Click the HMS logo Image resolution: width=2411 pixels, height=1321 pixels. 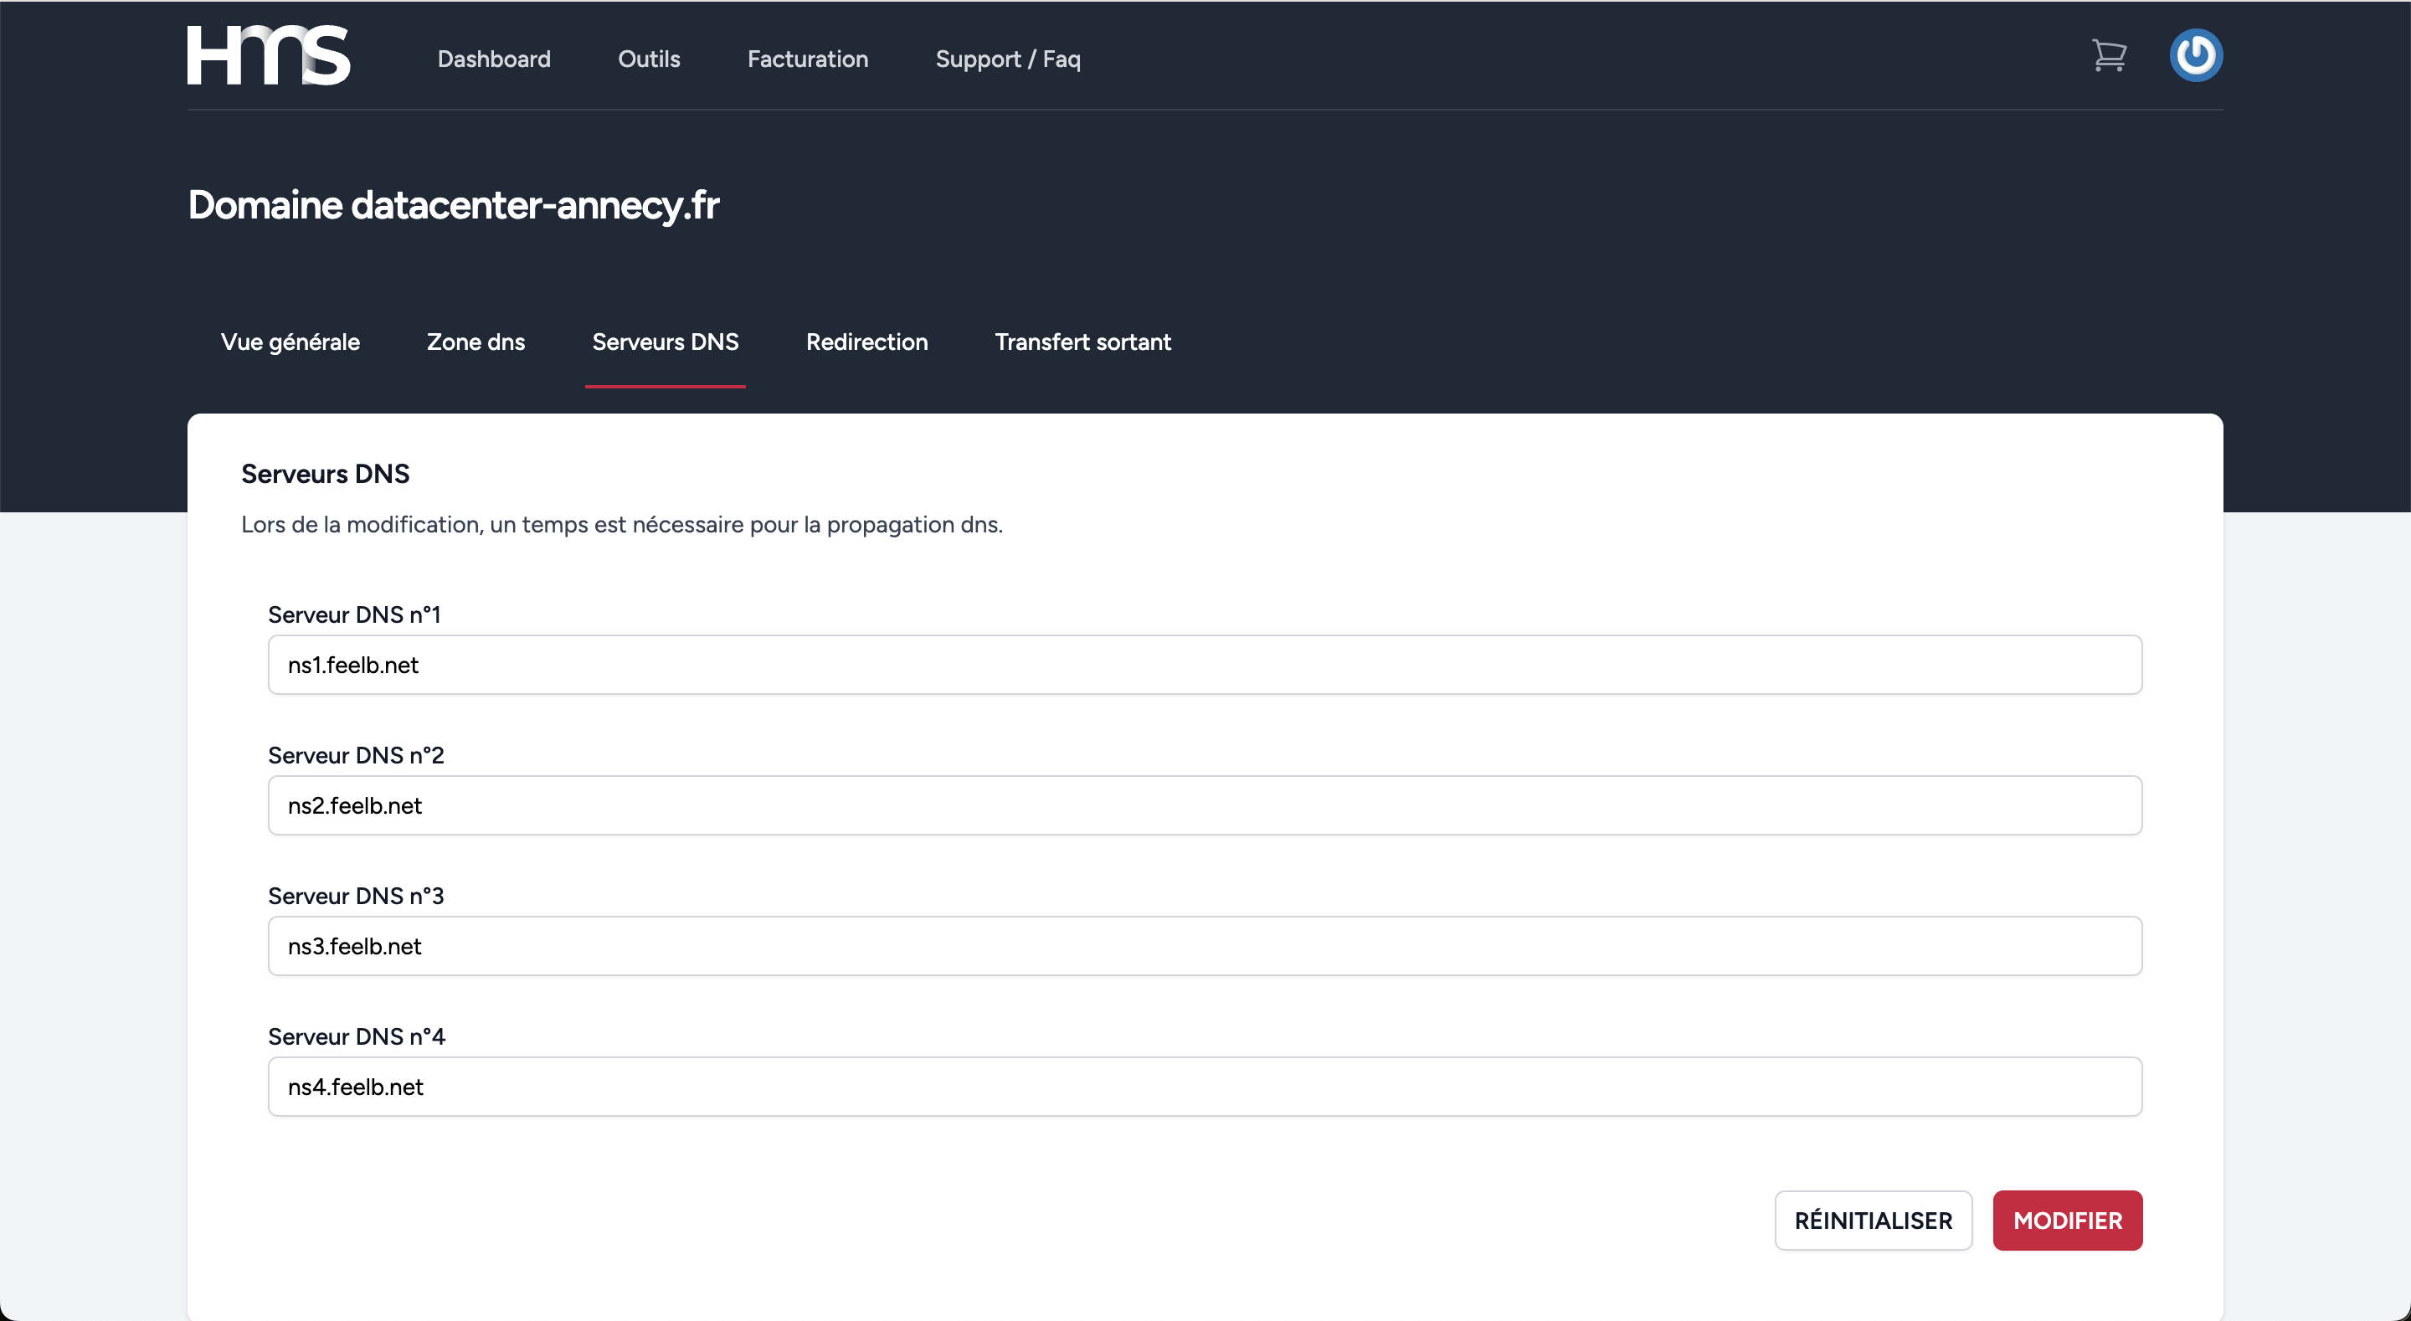269,55
